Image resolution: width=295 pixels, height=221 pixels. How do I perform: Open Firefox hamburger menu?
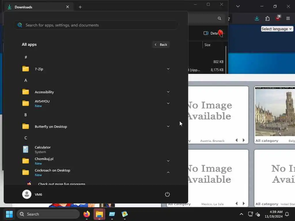[288, 18]
